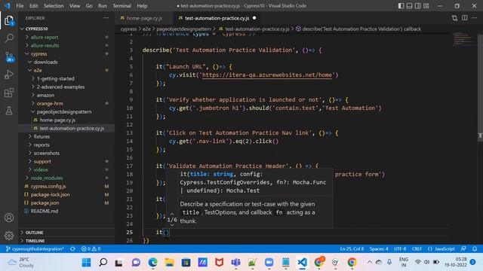Screen dimensions: 483x271
Task: Click the editor minimap preview
Action: pyautogui.click(x=463, y=39)
